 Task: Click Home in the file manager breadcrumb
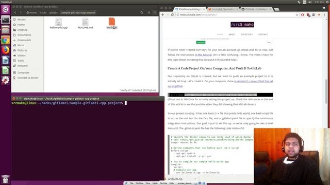point(31,12)
